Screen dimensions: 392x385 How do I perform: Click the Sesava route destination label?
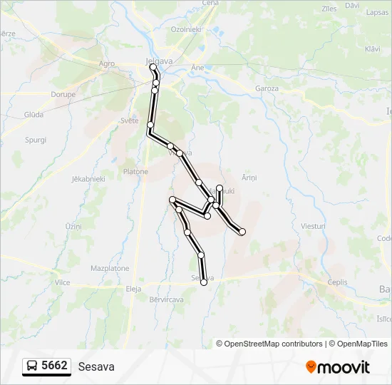coord(96,366)
